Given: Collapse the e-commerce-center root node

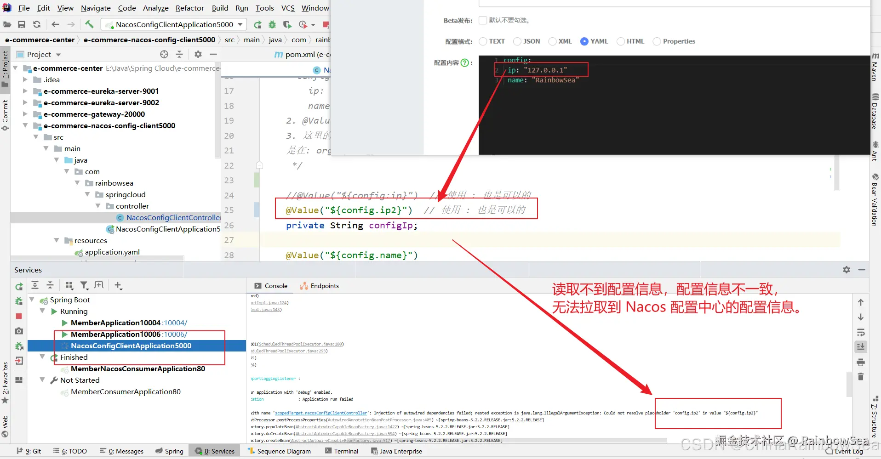Looking at the screenshot, I should point(16,68).
